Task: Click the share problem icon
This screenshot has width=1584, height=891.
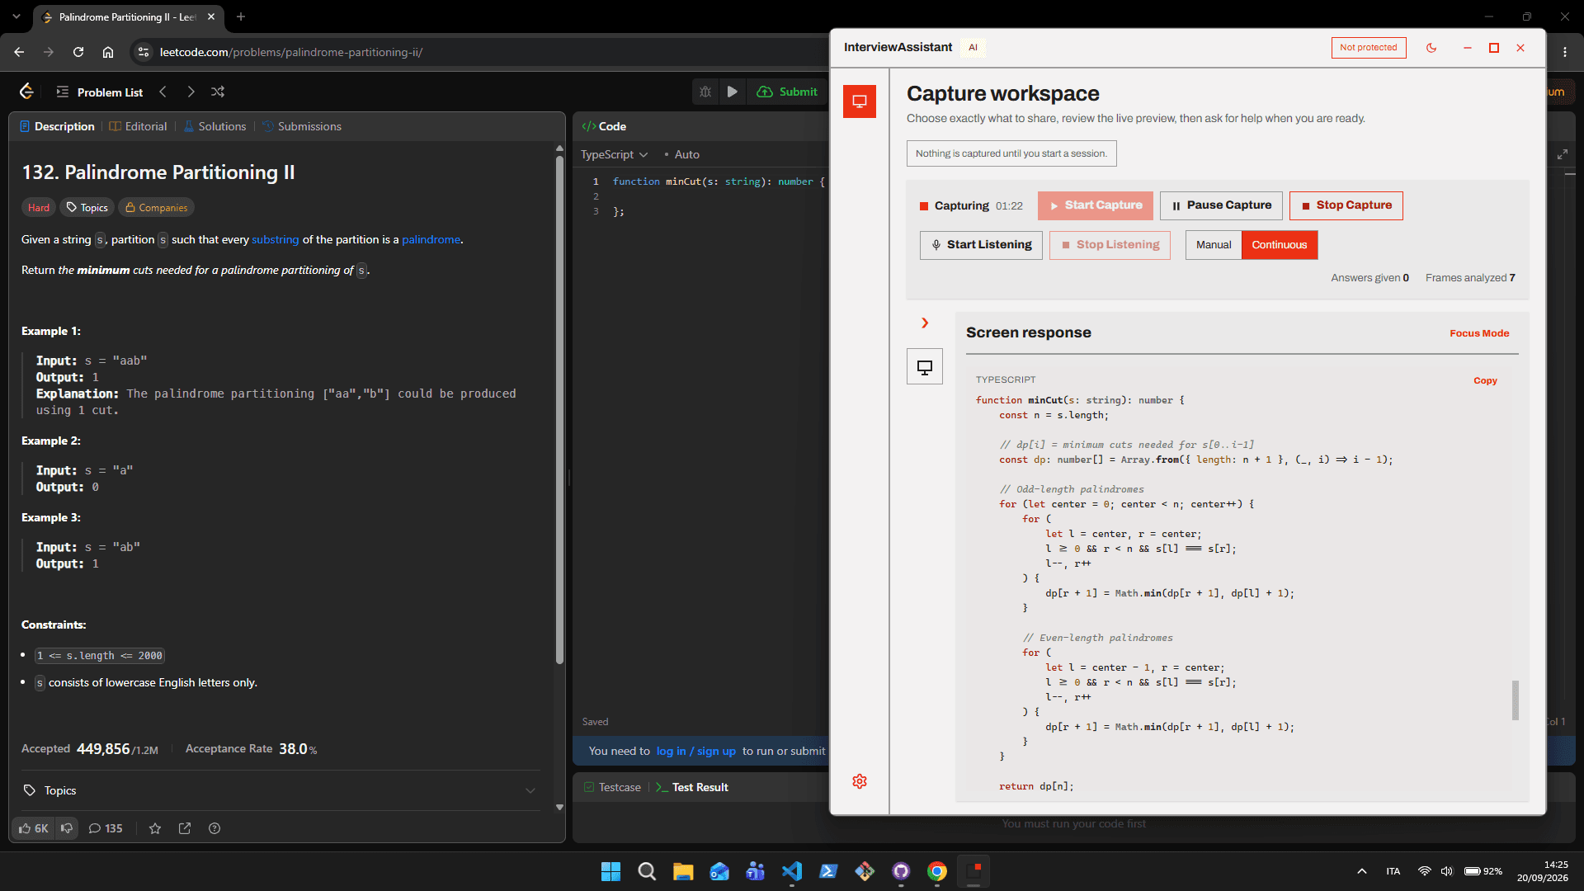Action: [x=185, y=828]
